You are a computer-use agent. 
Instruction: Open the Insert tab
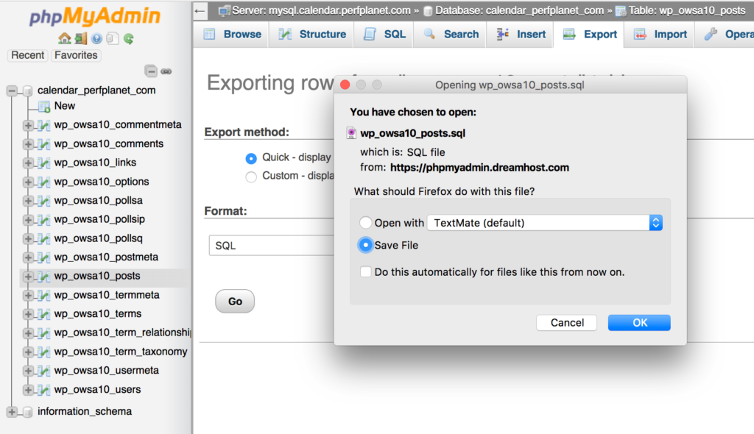[x=521, y=35]
